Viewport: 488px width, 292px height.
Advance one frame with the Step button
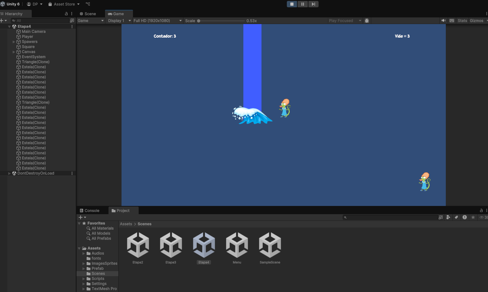pyautogui.click(x=313, y=4)
